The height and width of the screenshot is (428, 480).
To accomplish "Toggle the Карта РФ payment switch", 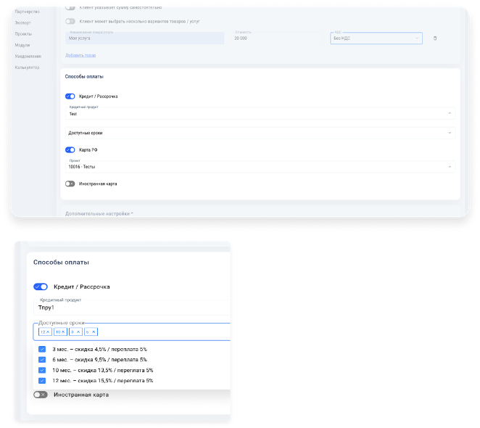I will [x=70, y=149].
